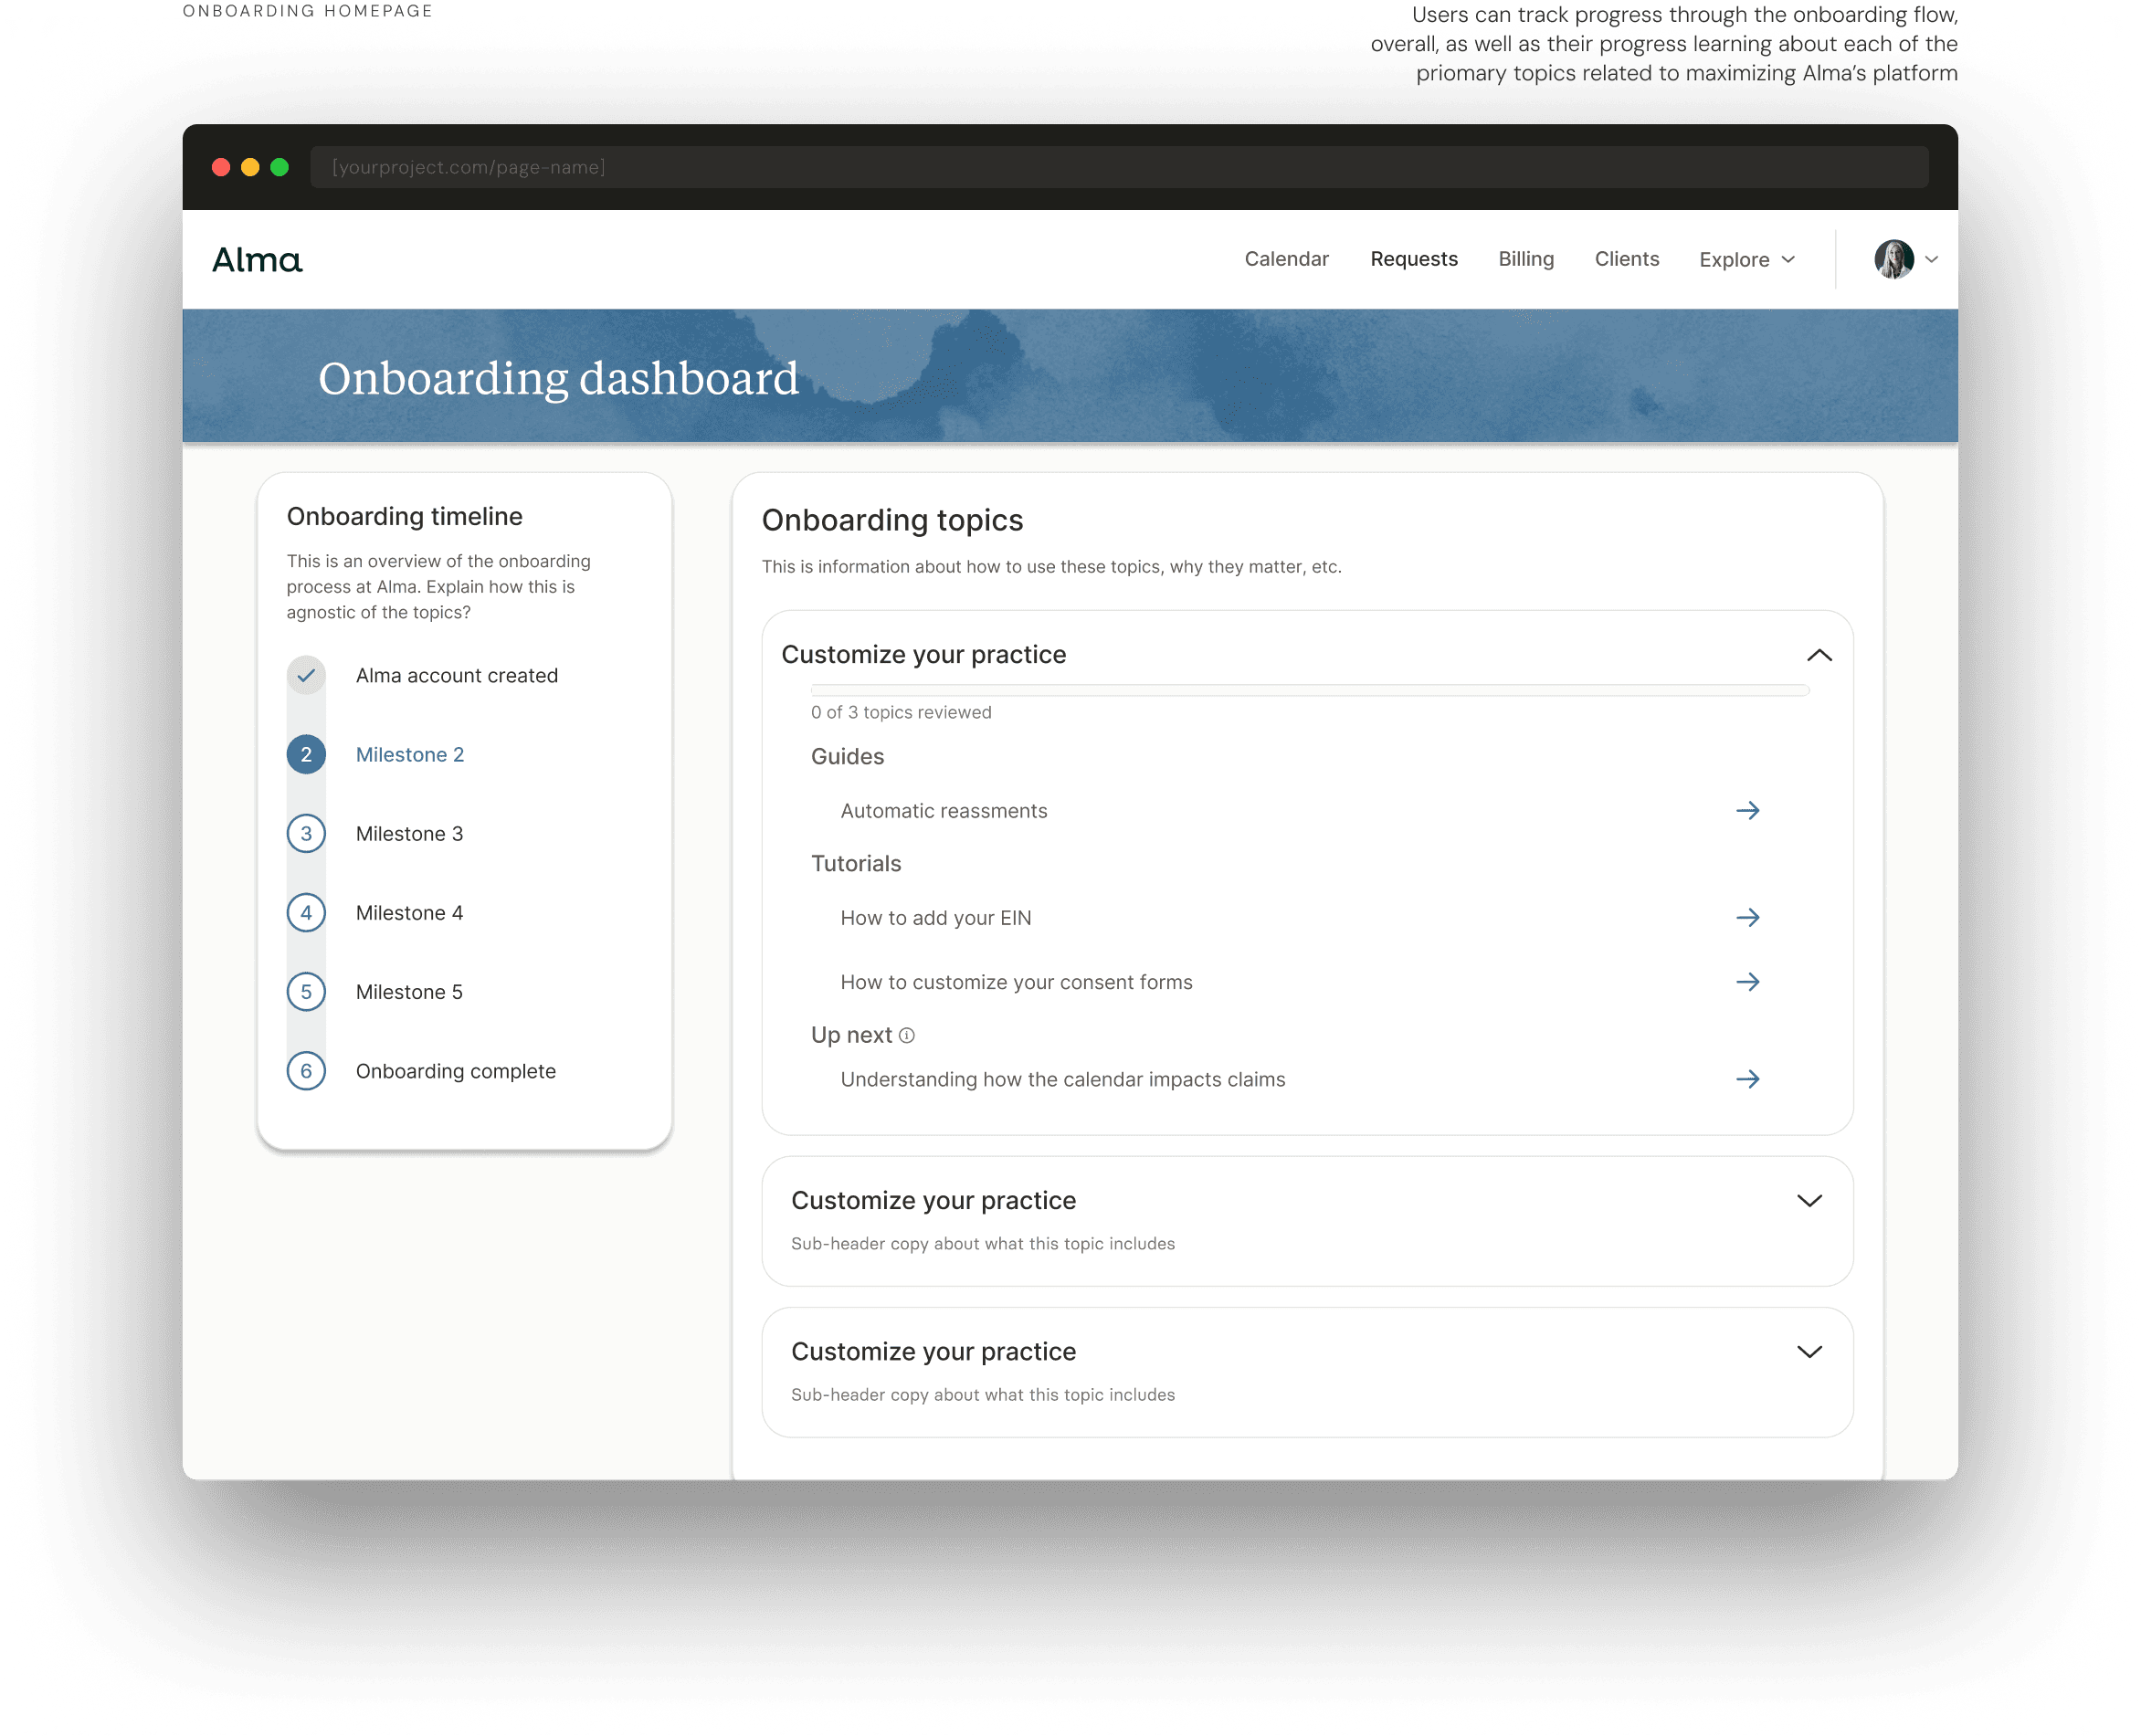
Task: Go to the Billing page
Action: click(x=1525, y=259)
